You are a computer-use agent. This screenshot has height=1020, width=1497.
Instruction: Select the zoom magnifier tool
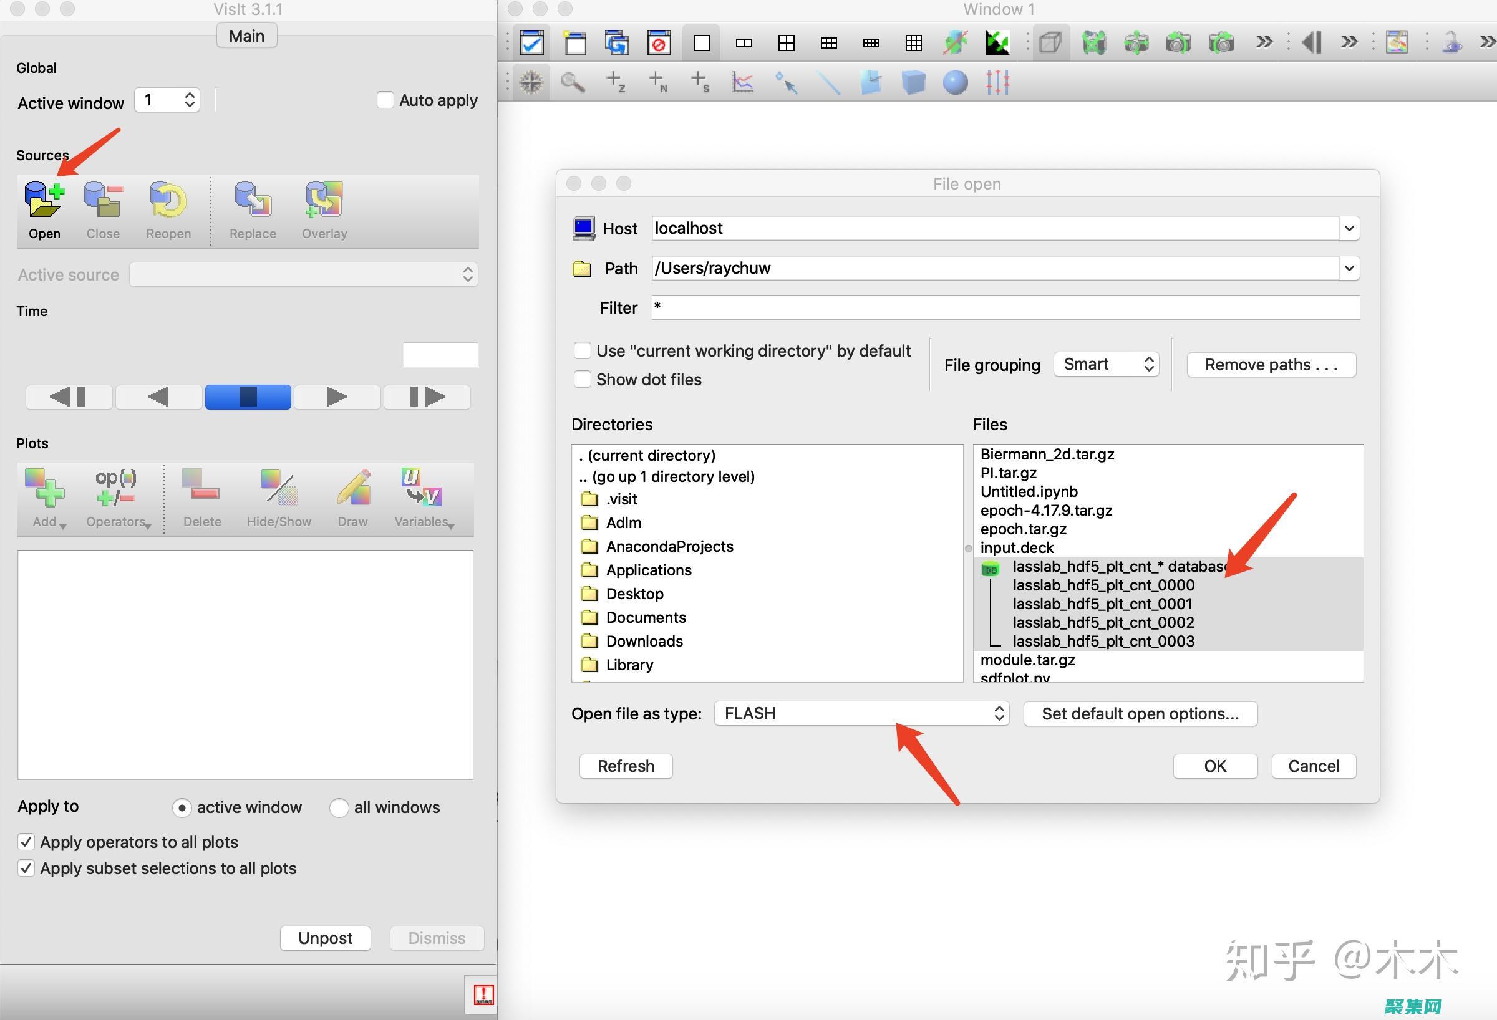[572, 82]
